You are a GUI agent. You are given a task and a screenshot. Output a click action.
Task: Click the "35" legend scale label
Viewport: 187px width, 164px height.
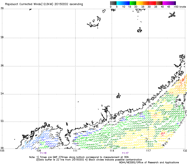coord(156,7)
